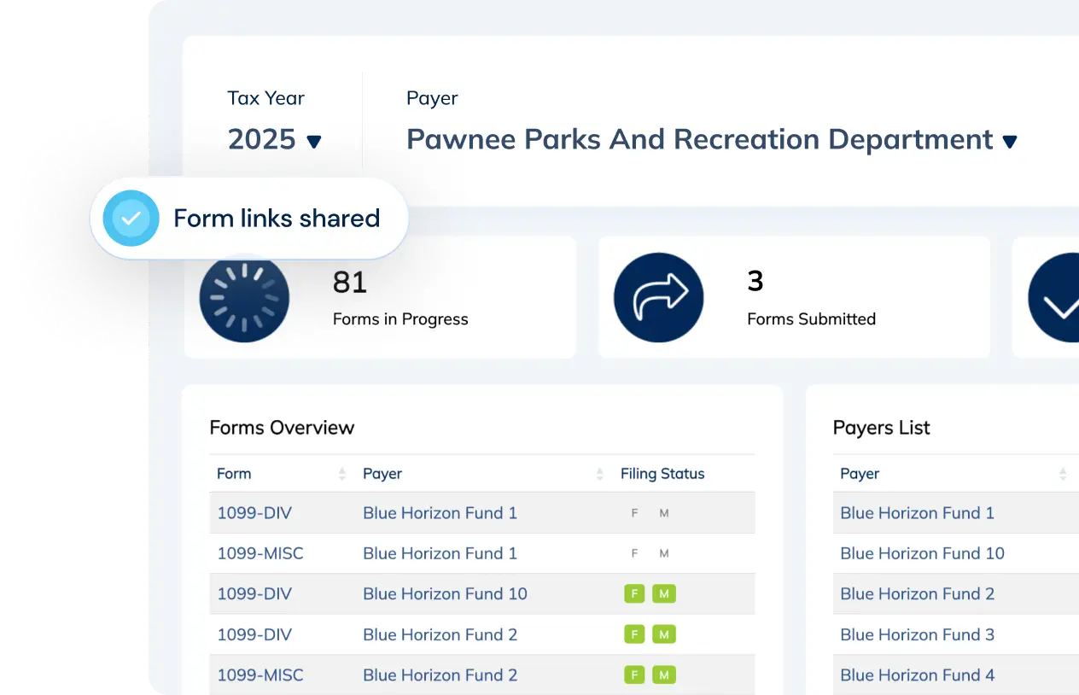Click the Filing Status column header
This screenshot has height=695, width=1079.
click(x=662, y=474)
